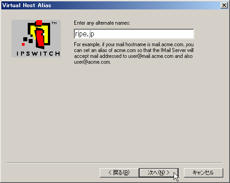
Task: Click the 'Enter any alternate names:' label
Action: point(102,23)
